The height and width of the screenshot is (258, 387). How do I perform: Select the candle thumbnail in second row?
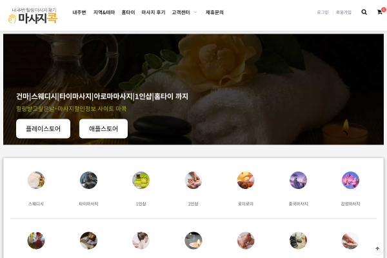(193, 241)
